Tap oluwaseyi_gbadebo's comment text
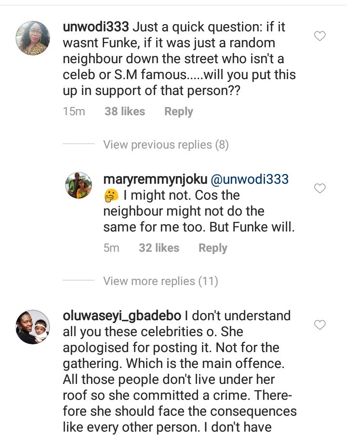 click(178, 371)
